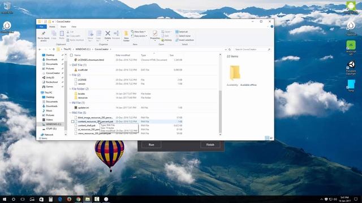Open Microsoft Store from the taskbar
Screen dimensions: 362x203
point(41,199)
